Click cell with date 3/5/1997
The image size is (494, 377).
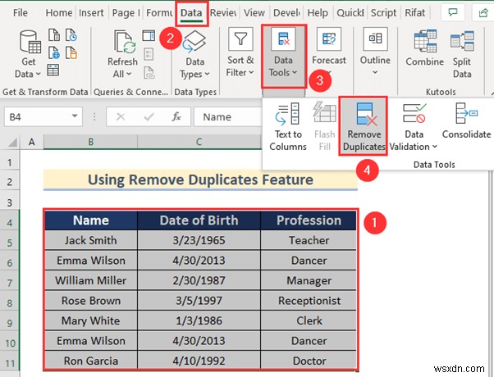click(199, 301)
